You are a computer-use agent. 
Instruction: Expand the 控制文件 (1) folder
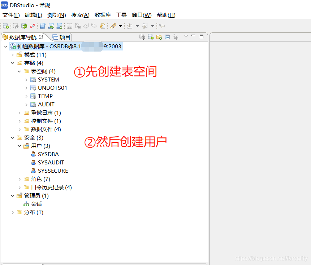20,121
